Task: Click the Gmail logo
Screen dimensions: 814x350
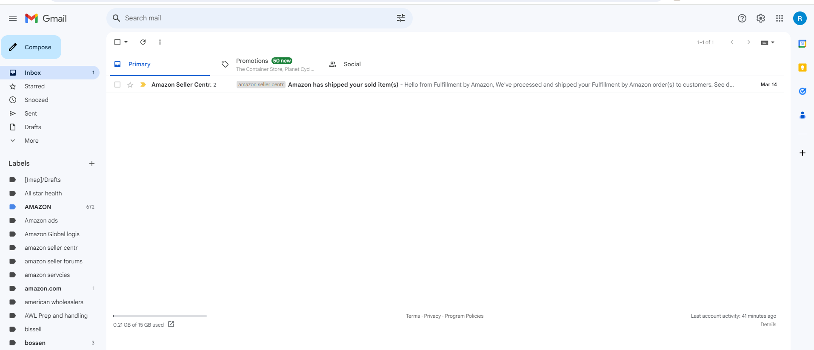Action: 46,18
